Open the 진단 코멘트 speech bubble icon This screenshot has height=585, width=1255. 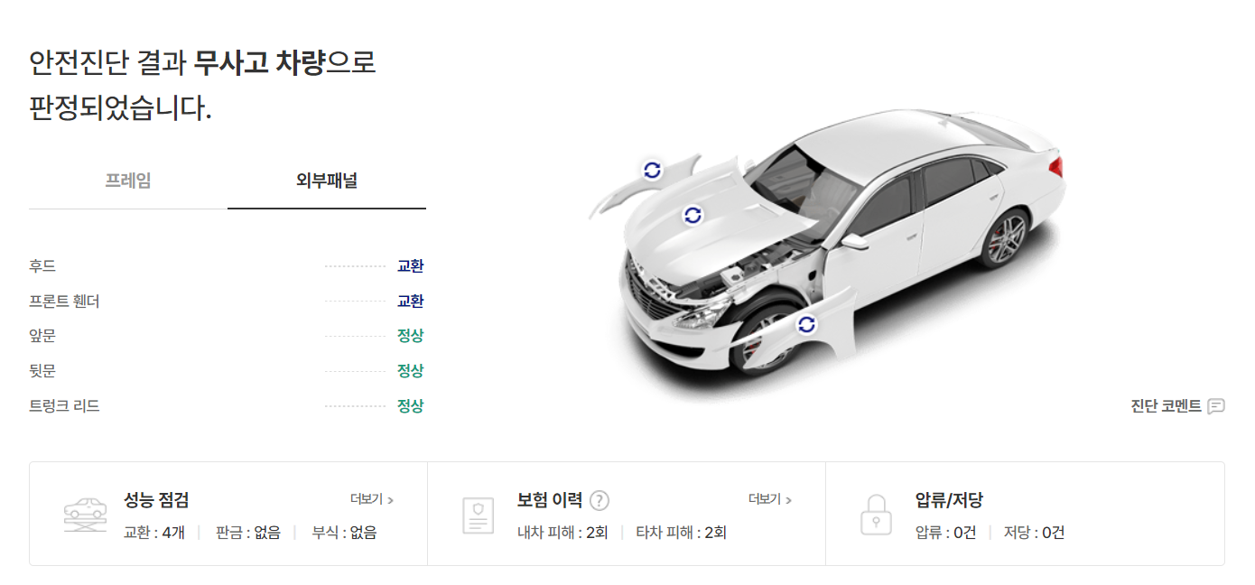coord(1216,406)
